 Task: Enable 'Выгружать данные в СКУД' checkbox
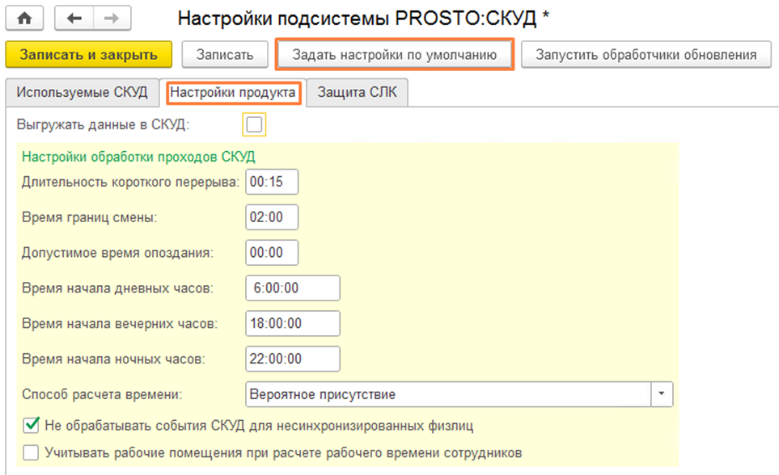[x=254, y=124]
